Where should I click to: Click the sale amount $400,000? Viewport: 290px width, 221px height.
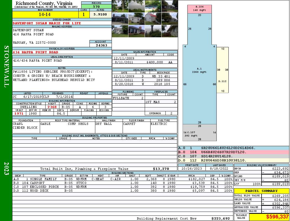(x=155, y=62)
